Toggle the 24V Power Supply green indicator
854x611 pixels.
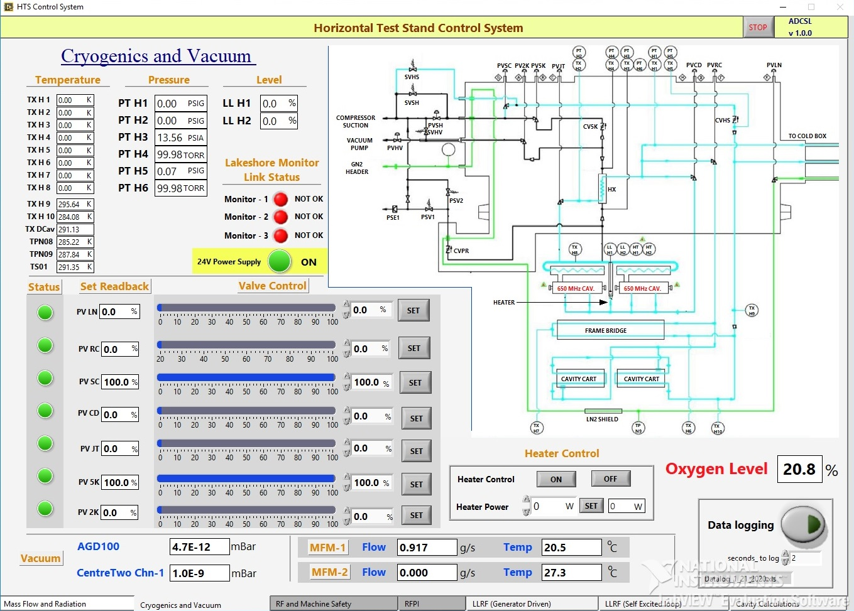[x=280, y=261]
